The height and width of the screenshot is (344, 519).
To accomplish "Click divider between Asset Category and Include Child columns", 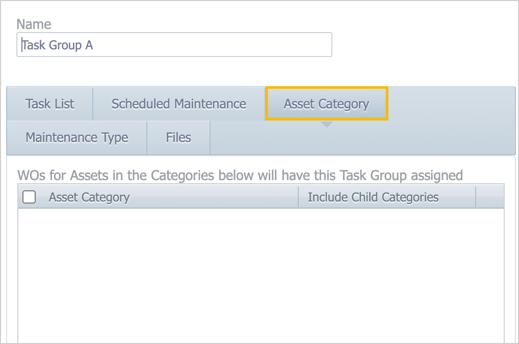I will 298,197.
